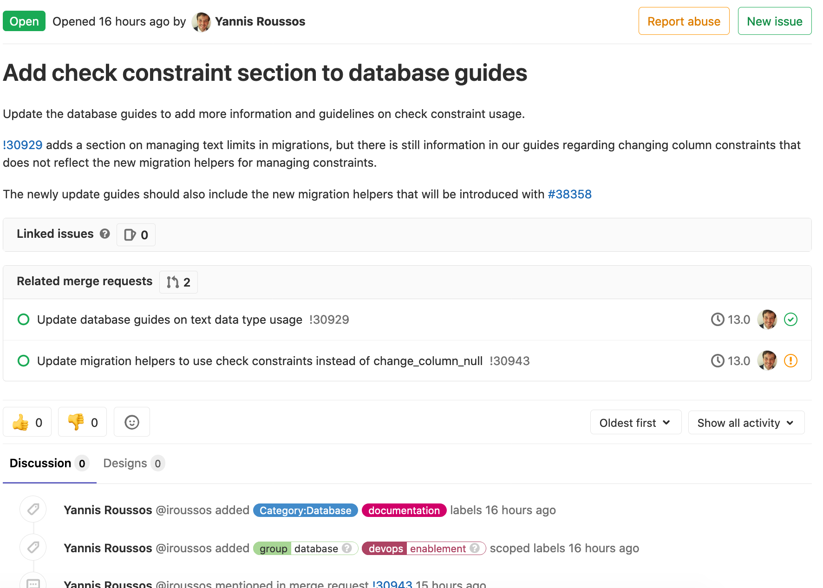Click the linked issues count badge showing 0
Viewport: 823px width, 588px height.
[136, 235]
